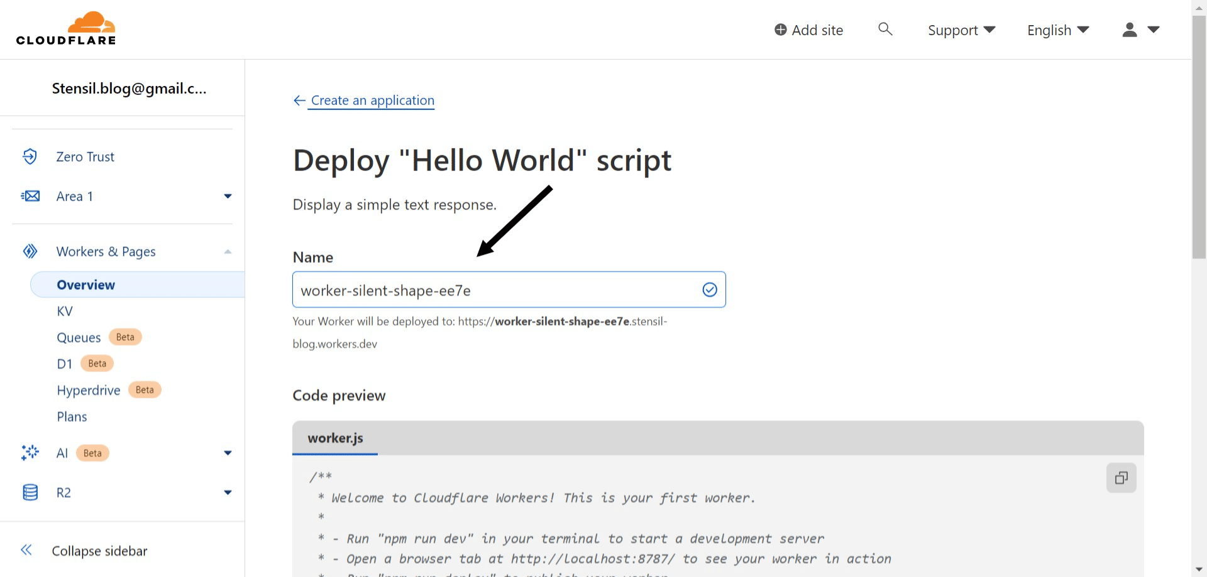
Task: Click the Workers & Pages icon
Action: (x=30, y=251)
